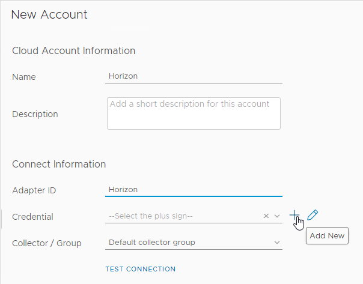Add a new credential with the plus icon
The height and width of the screenshot is (284, 363).
click(x=294, y=215)
